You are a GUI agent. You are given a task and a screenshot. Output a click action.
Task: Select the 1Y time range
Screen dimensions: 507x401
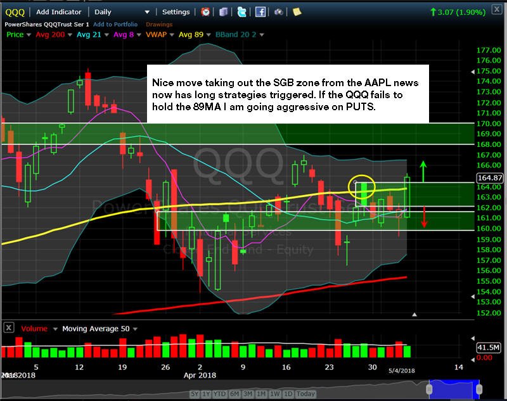tap(206, 393)
